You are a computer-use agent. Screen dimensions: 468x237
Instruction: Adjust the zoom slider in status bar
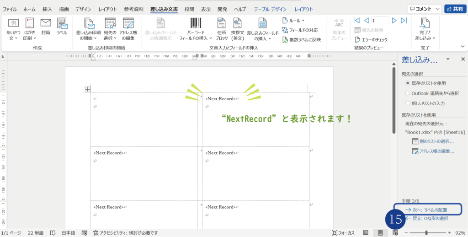click(x=426, y=233)
